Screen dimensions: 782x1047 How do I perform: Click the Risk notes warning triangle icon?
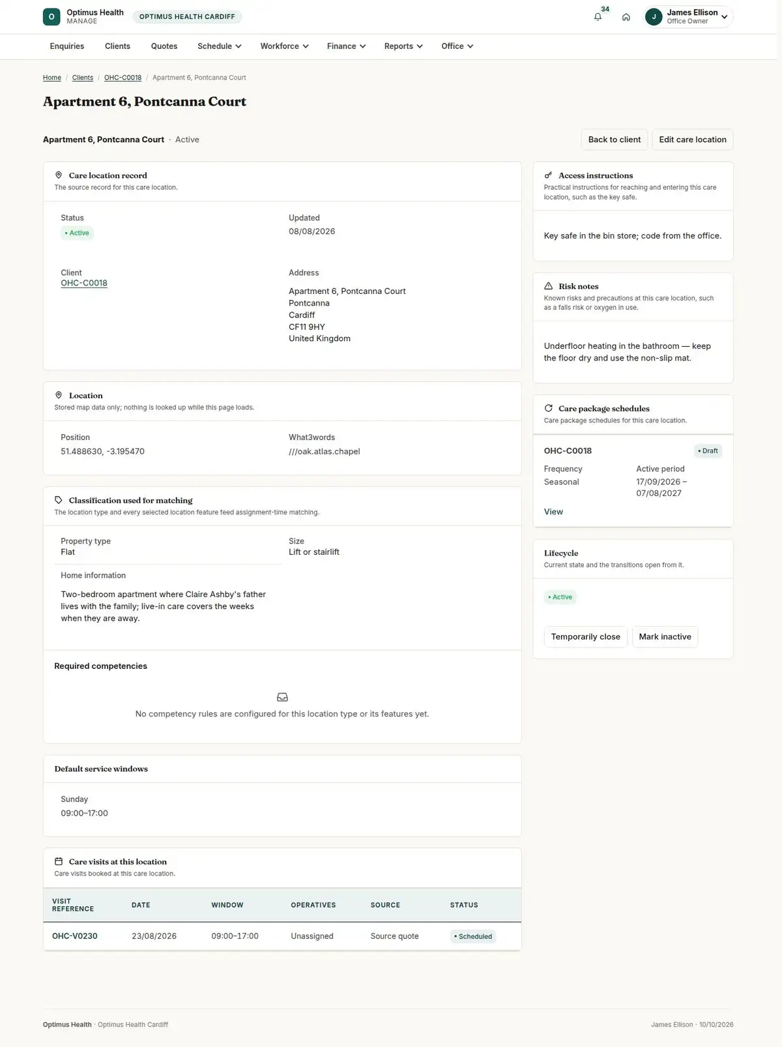click(x=549, y=286)
